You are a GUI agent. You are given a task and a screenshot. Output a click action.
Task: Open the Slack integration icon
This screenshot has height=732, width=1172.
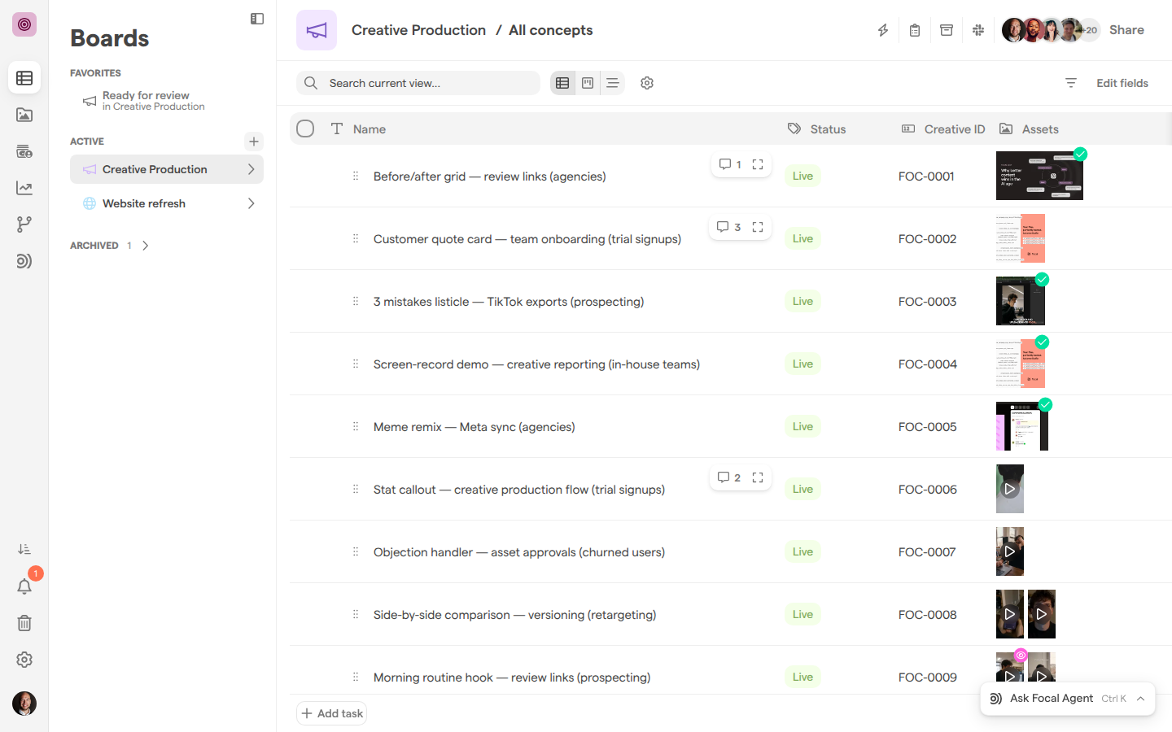(978, 30)
